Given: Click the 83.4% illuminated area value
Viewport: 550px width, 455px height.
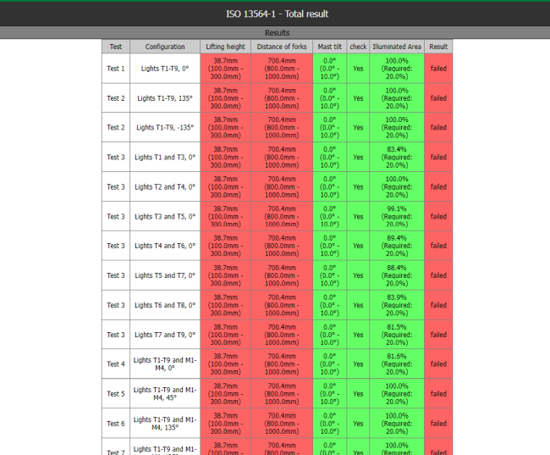Looking at the screenshot, I should coord(397,157).
